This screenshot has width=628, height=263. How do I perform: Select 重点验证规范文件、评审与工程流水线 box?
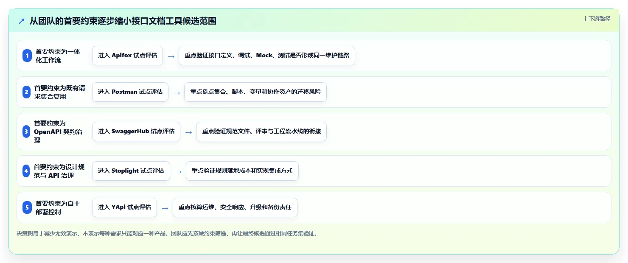tap(261, 131)
